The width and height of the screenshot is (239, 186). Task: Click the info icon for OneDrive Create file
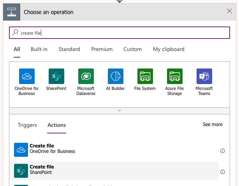[223, 151]
